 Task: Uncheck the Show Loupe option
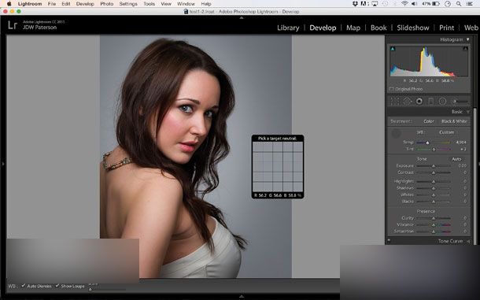coord(57,286)
